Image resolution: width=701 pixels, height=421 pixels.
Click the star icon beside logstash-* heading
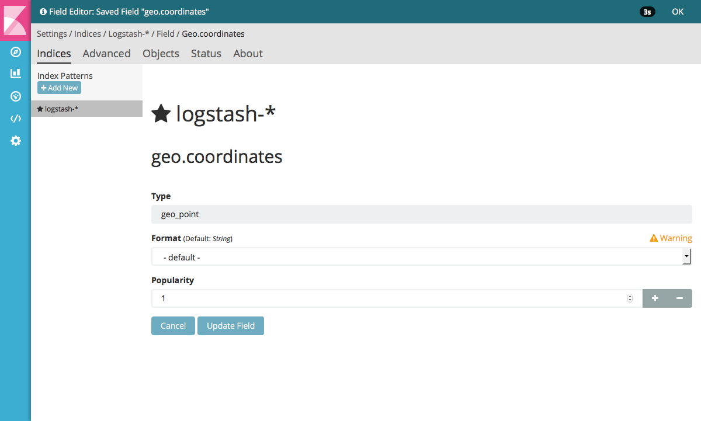pos(161,114)
